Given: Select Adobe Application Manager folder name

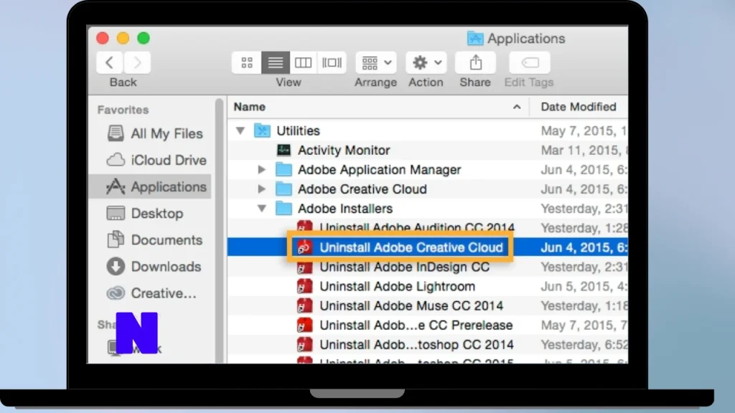Looking at the screenshot, I should pyautogui.click(x=379, y=169).
